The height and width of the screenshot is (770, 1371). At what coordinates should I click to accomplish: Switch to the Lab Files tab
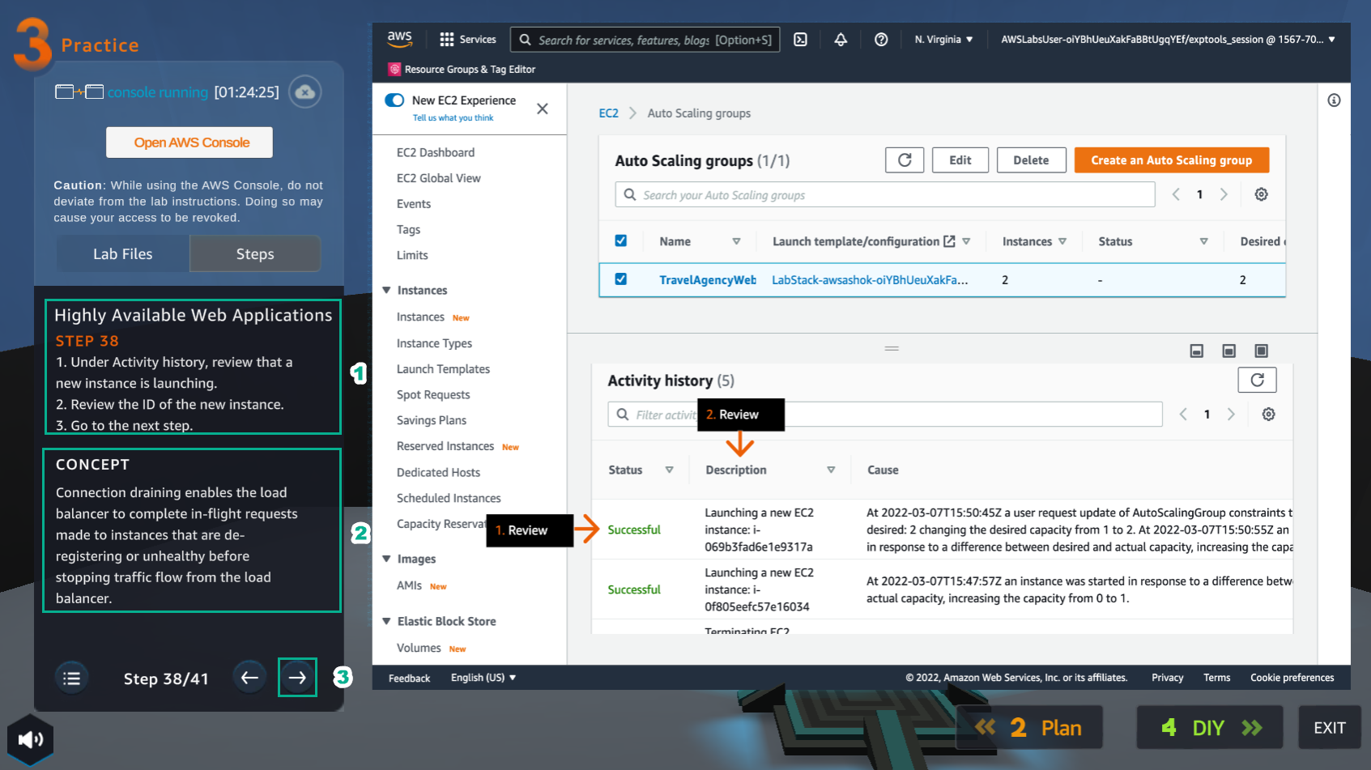pos(122,253)
